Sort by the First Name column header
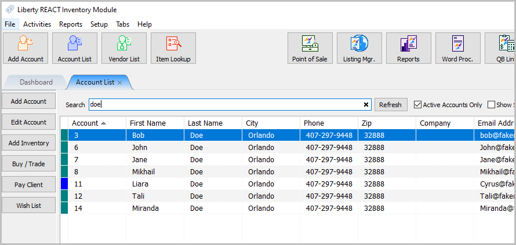The image size is (516, 245). point(155,123)
